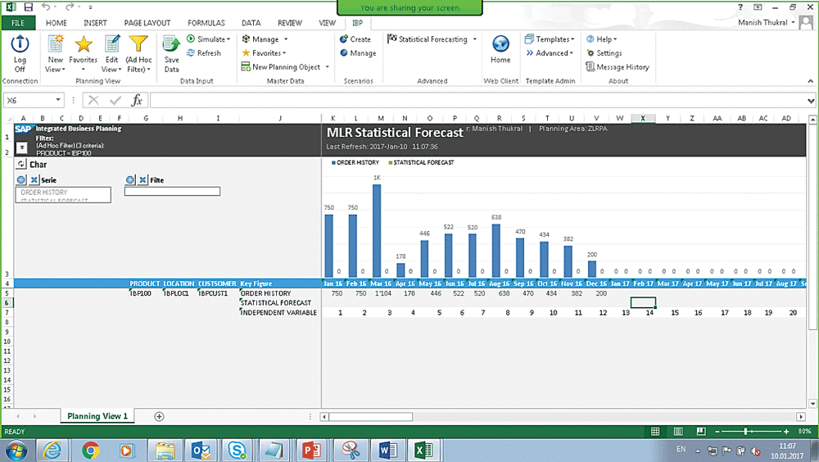Open the FILE tab

(18, 23)
